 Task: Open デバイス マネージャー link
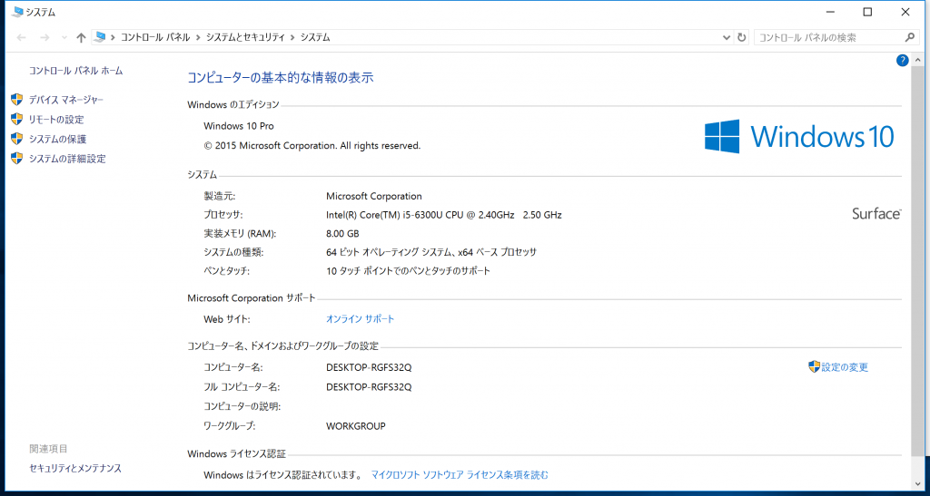65,100
